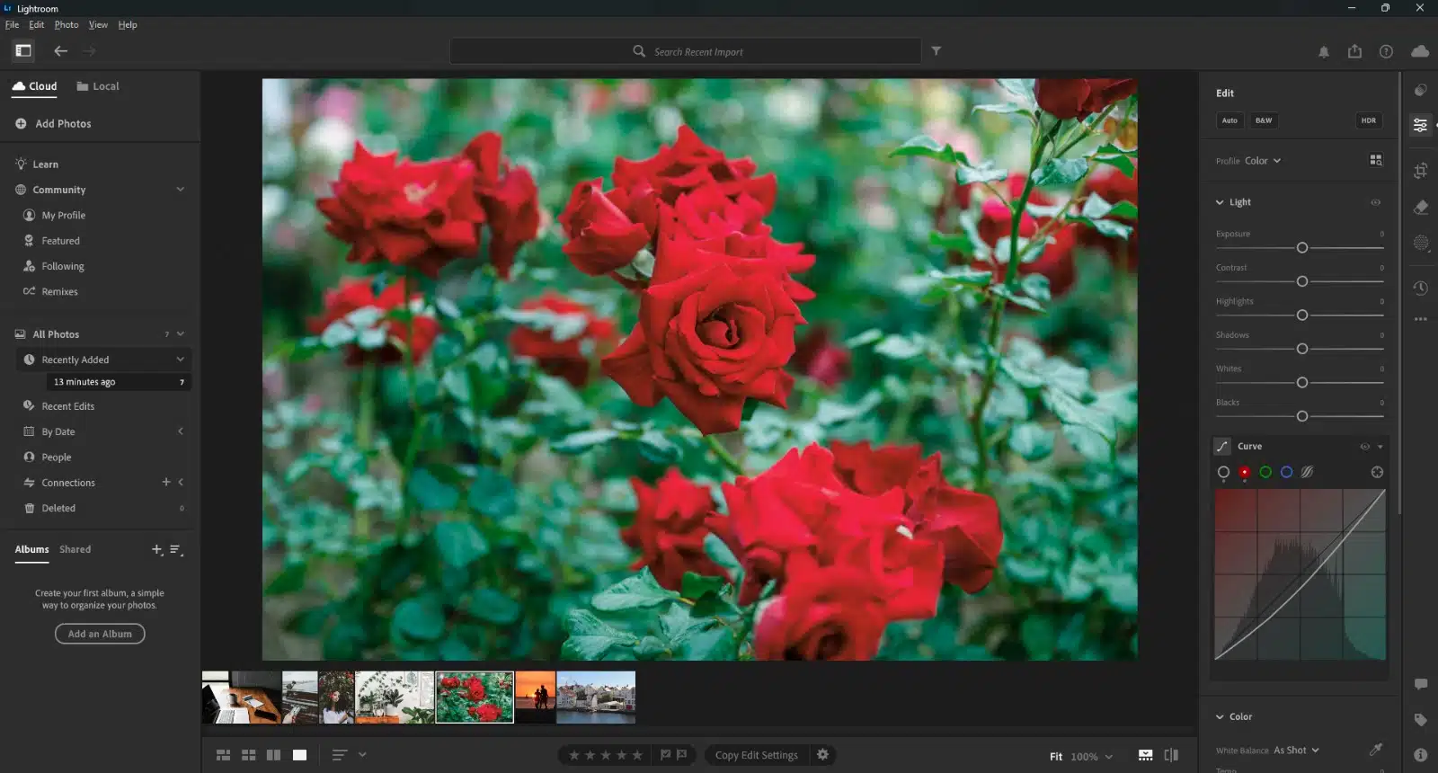Toggle Curve panel visibility eye

click(1364, 447)
